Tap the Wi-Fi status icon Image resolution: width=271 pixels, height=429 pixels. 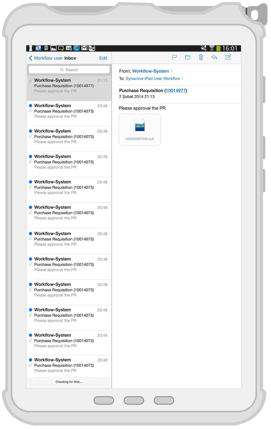pos(212,48)
